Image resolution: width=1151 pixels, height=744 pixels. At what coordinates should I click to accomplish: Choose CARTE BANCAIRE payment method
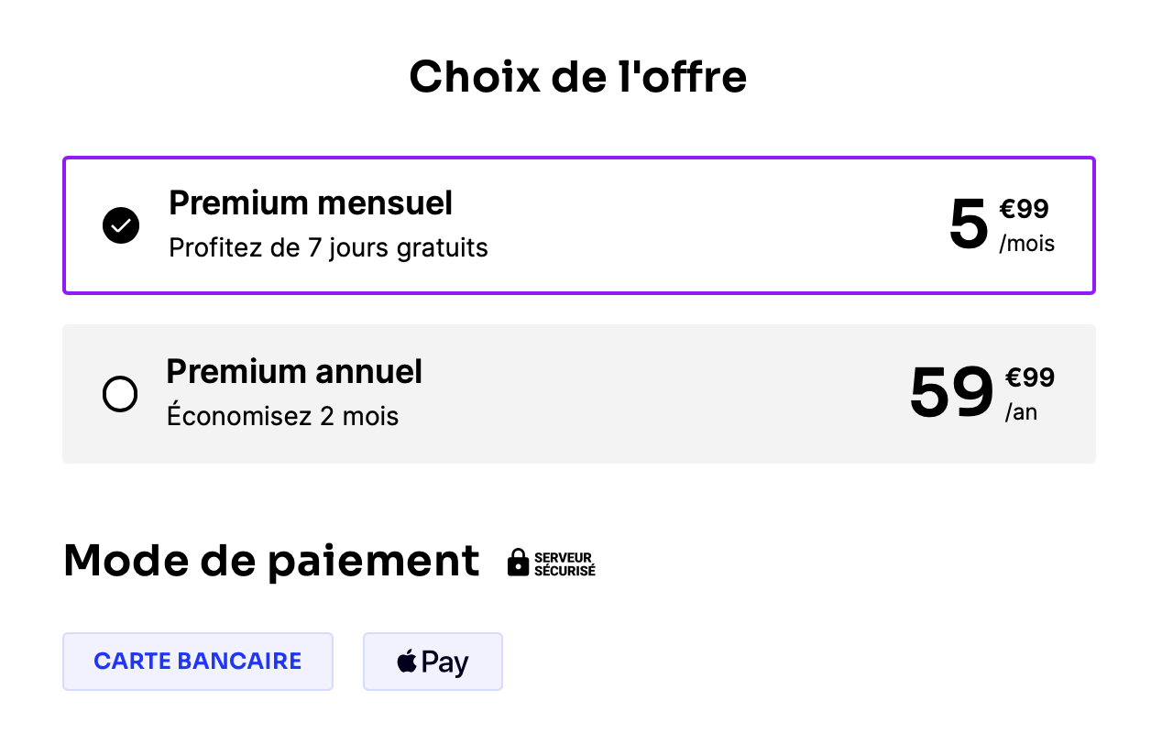(198, 662)
